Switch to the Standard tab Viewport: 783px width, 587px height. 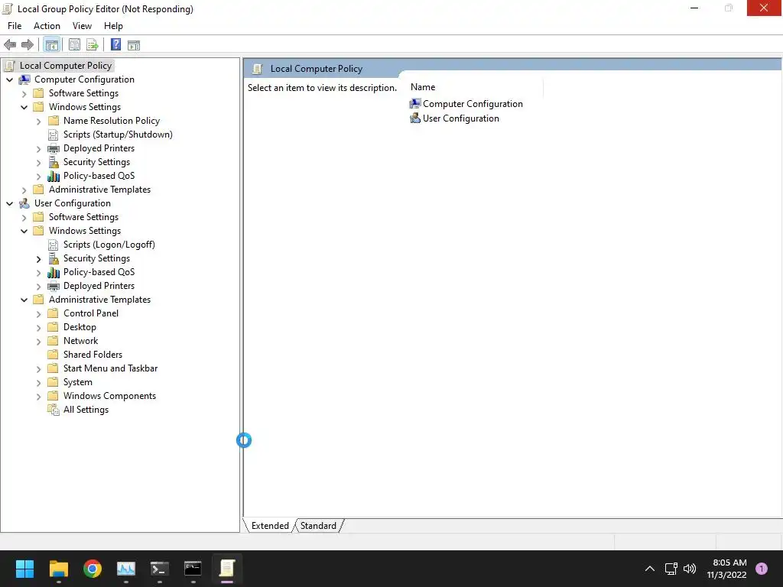[x=318, y=526]
